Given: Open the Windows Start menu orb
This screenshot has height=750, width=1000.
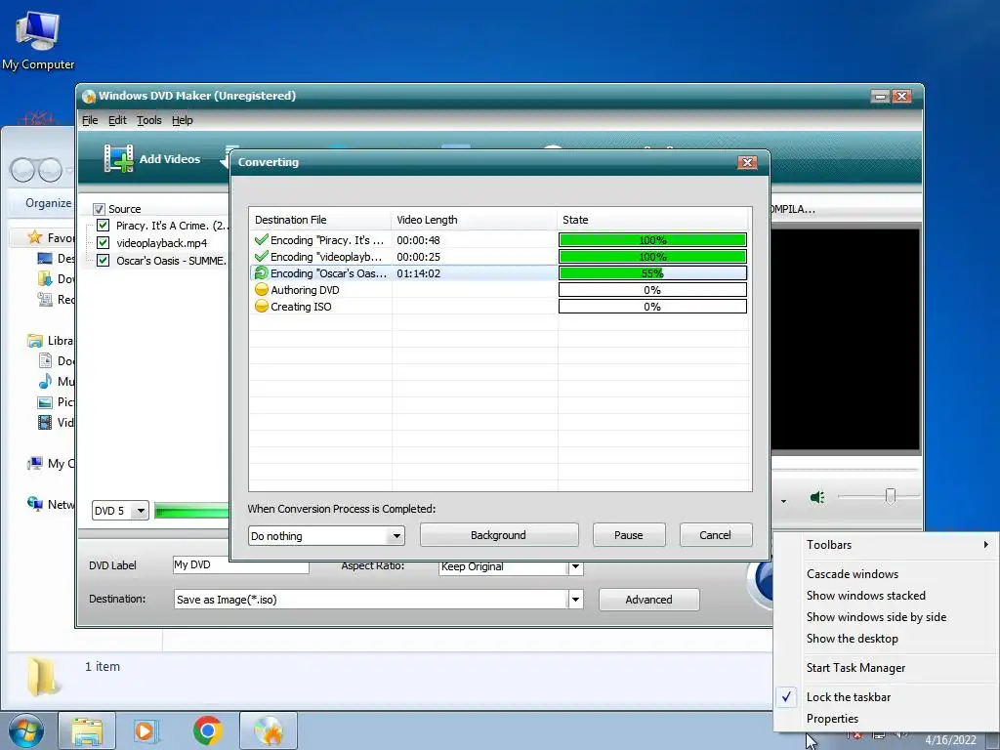Looking at the screenshot, I should tap(26, 730).
